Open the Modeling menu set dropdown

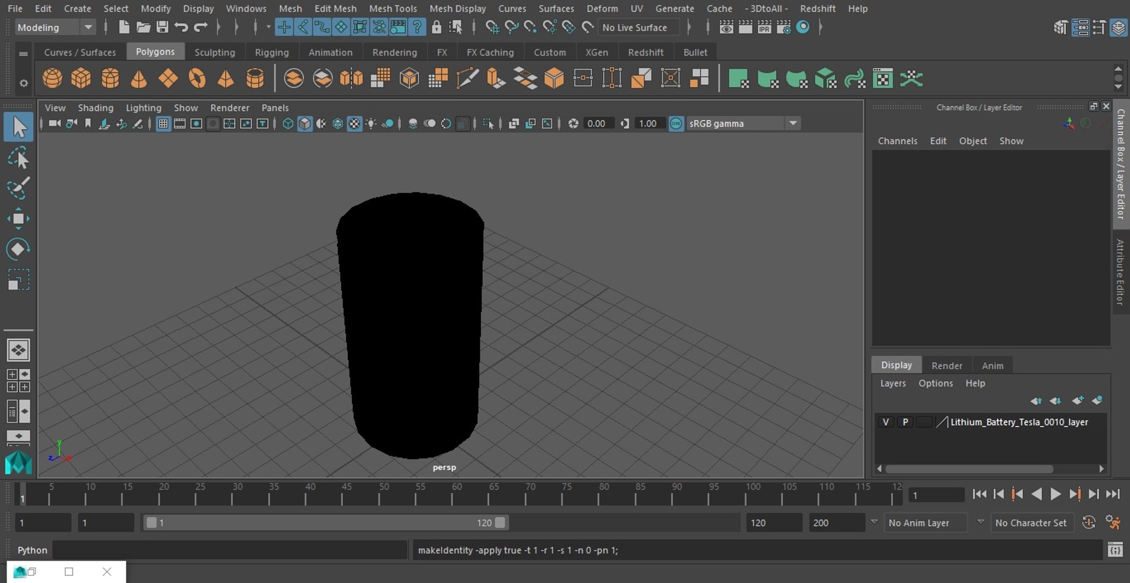coord(55,27)
